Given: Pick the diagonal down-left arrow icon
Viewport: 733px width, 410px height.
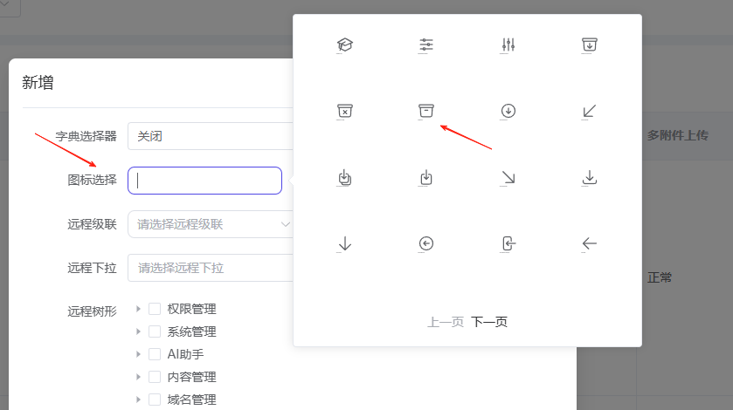Looking at the screenshot, I should (590, 111).
